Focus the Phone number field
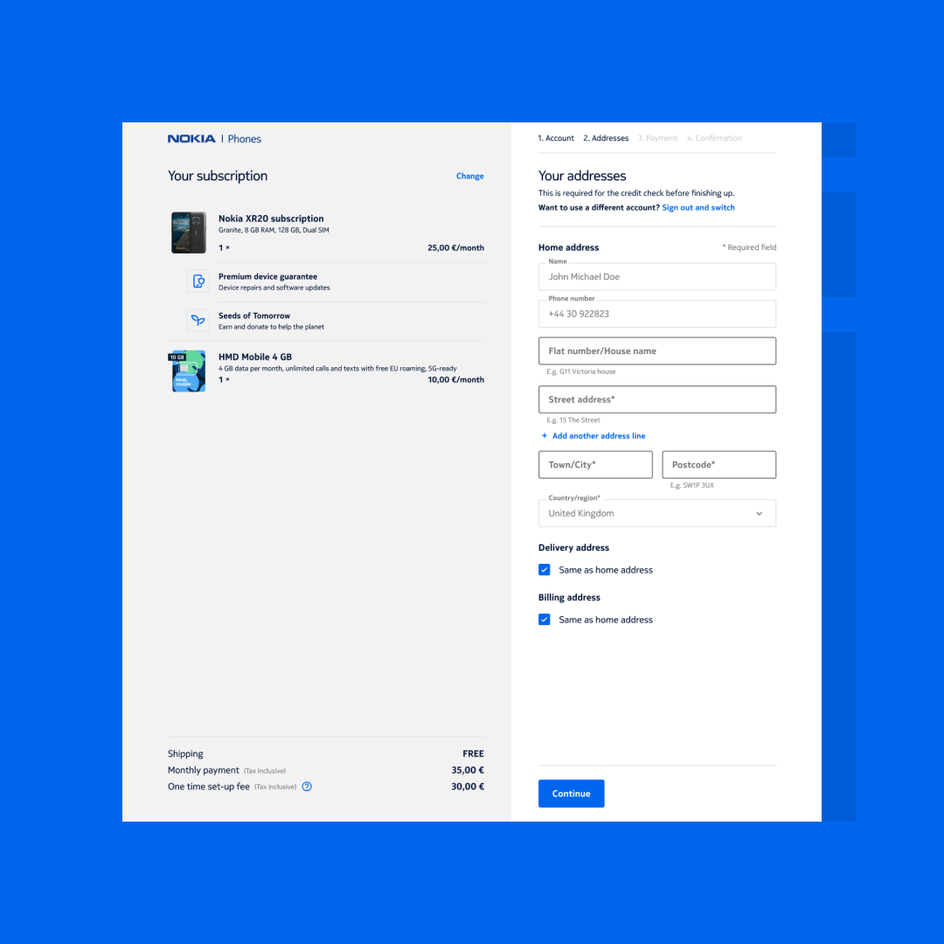Image resolution: width=944 pixels, height=944 pixels. 657,314
